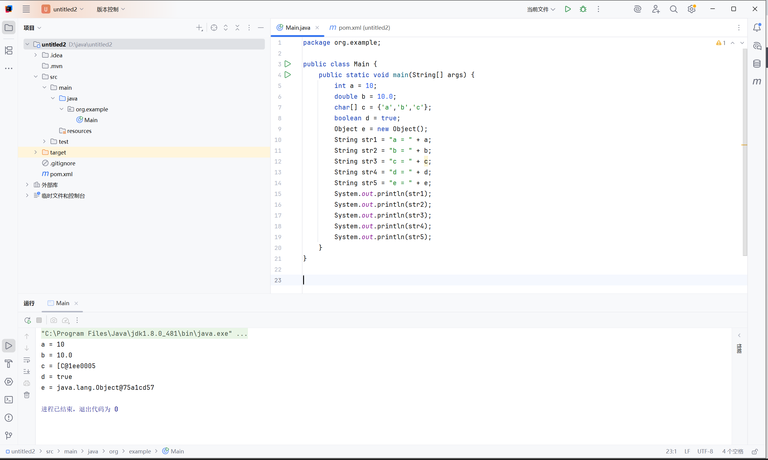Collapse the src folder node

[x=36, y=77]
